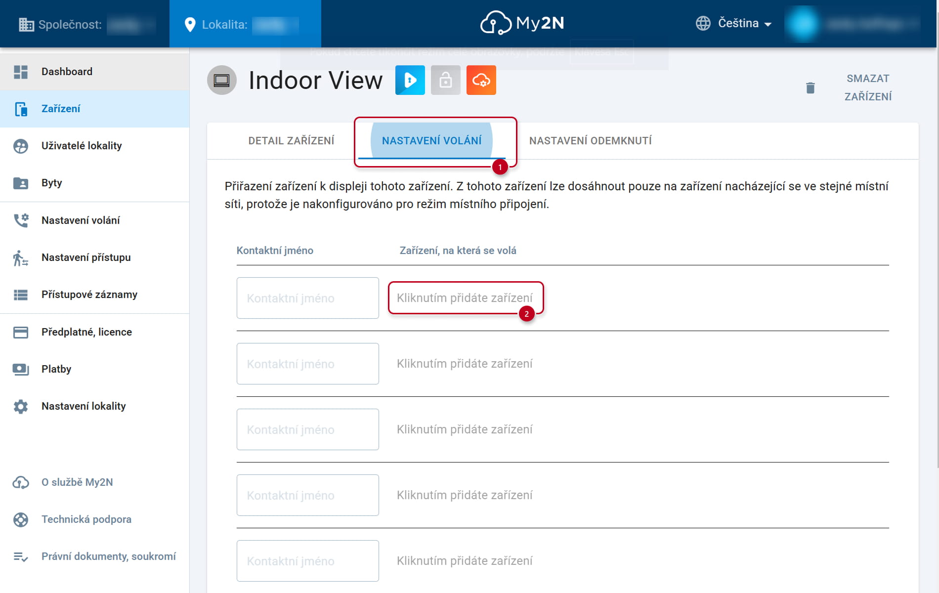Screen dimensions: 939x593
Task: Click the Indoor View title text
Action: 315,80
